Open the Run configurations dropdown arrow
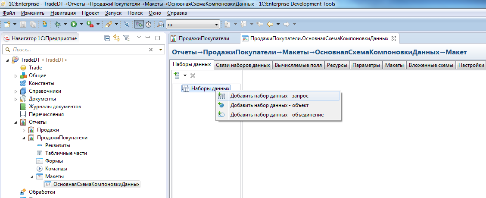 coord(81,24)
